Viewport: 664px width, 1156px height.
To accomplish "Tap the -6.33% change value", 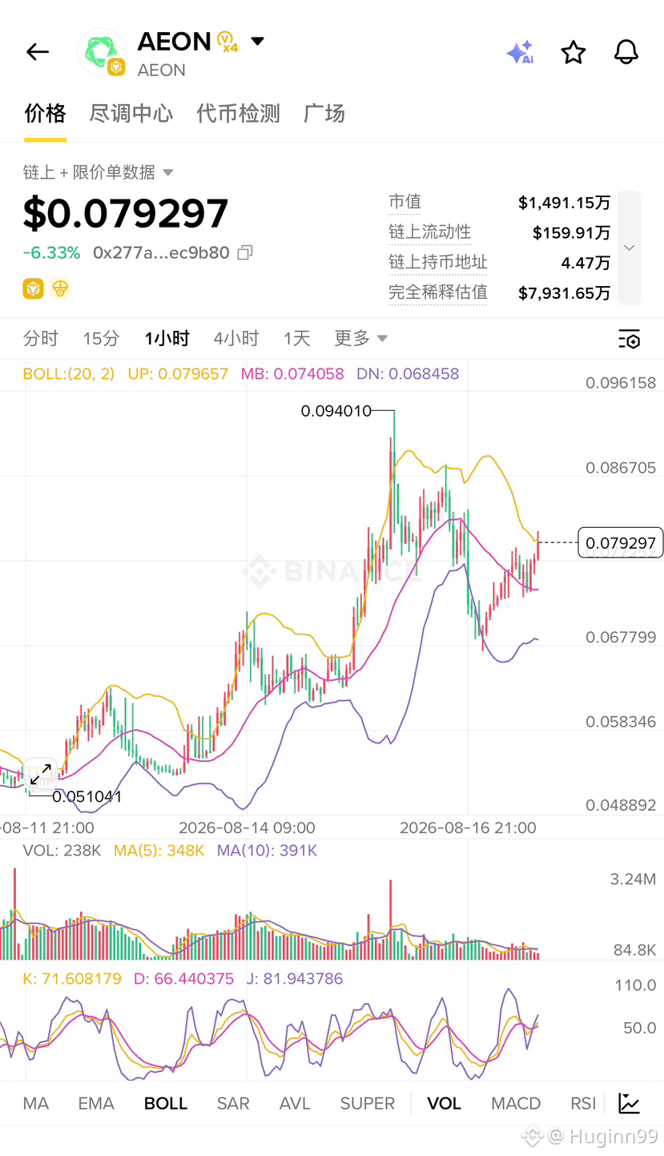I will click(51, 253).
